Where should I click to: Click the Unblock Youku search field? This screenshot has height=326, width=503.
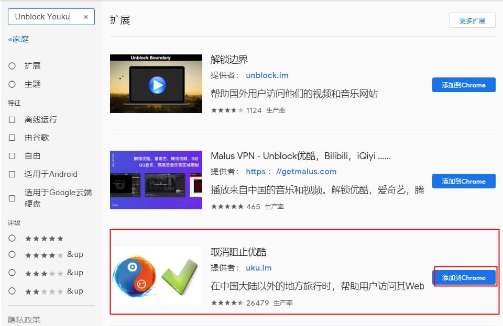[51, 17]
